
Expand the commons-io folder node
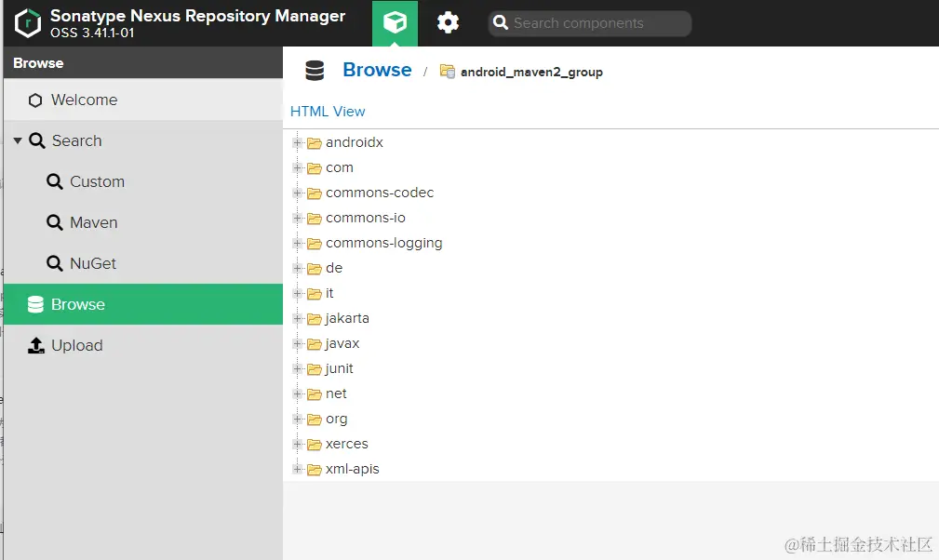click(x=297, y=218)
